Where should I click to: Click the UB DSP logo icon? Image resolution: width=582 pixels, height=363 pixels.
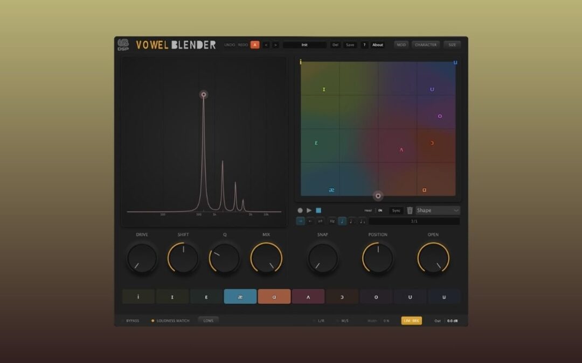[x=123, y=45]
